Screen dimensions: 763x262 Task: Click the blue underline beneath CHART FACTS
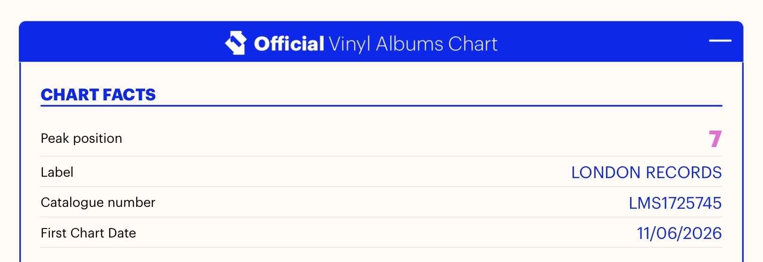coord(381,106)
